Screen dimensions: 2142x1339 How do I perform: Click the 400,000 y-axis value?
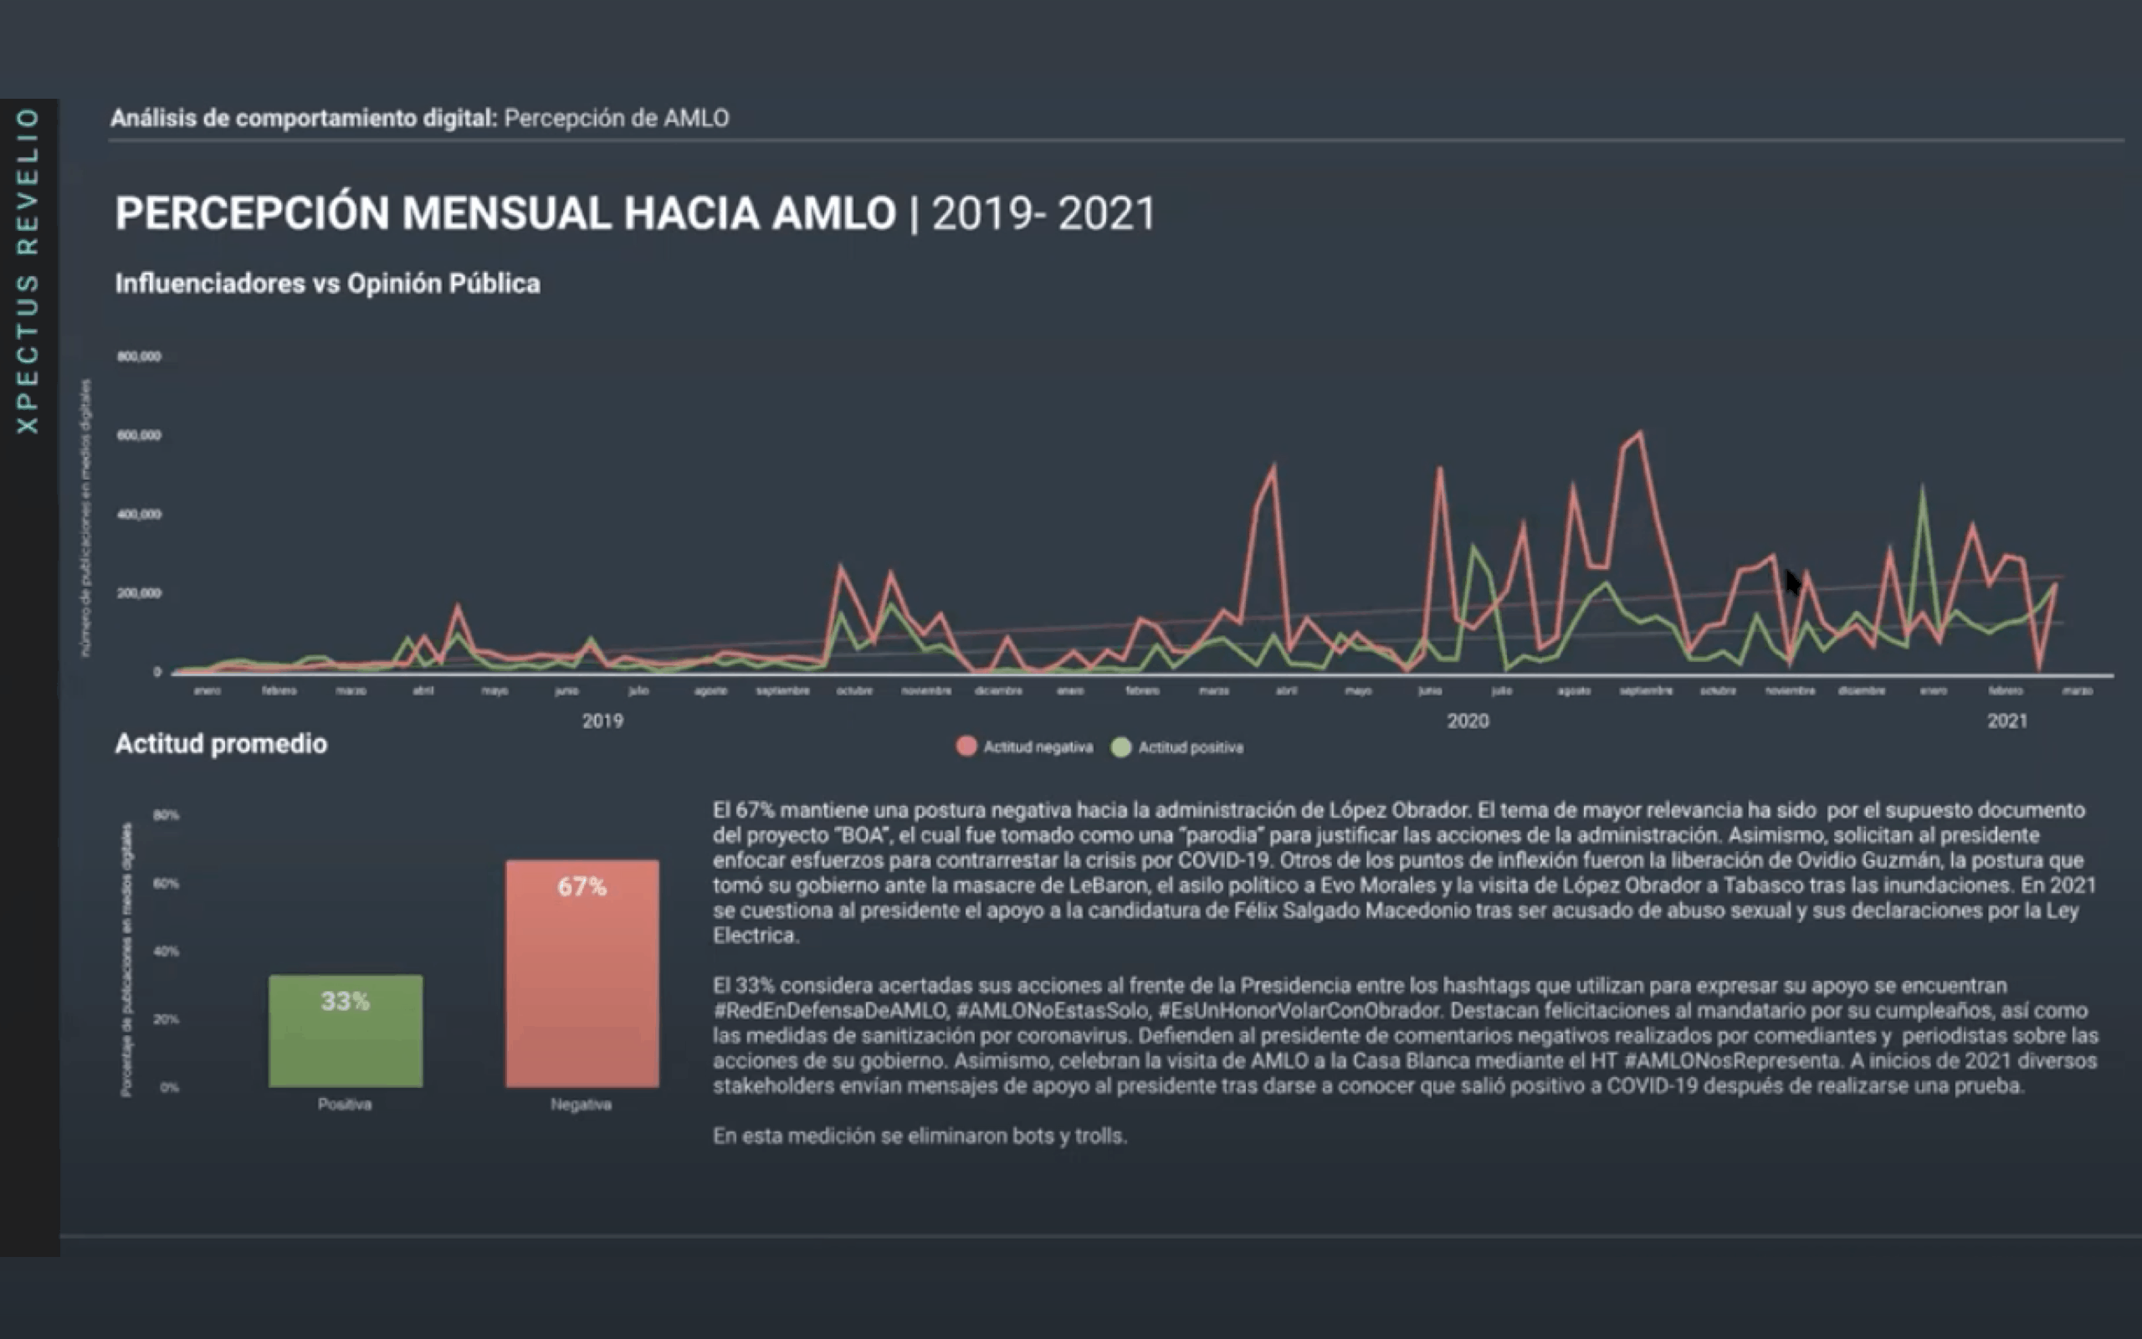(x=139, y=514)
